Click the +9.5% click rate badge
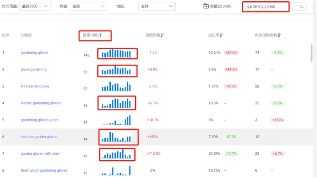The height and width of the screenshot is (178, 317). pyautogui.click(x=231, y=86)
